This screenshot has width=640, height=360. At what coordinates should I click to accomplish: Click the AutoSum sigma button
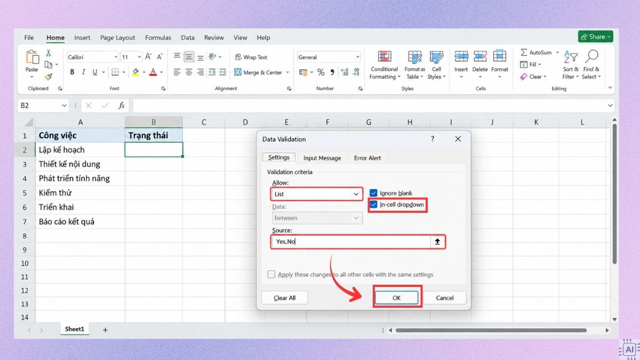click(x=536, y=53)
